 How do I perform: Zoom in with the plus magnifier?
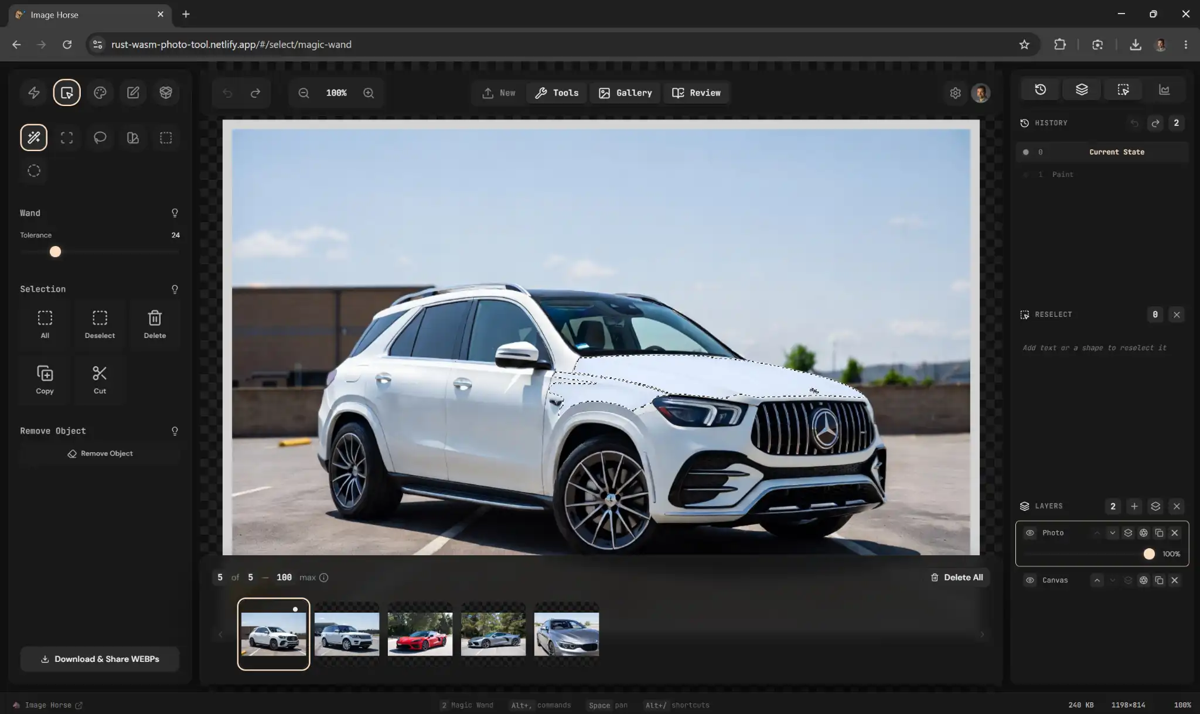(x=369, y=93)
